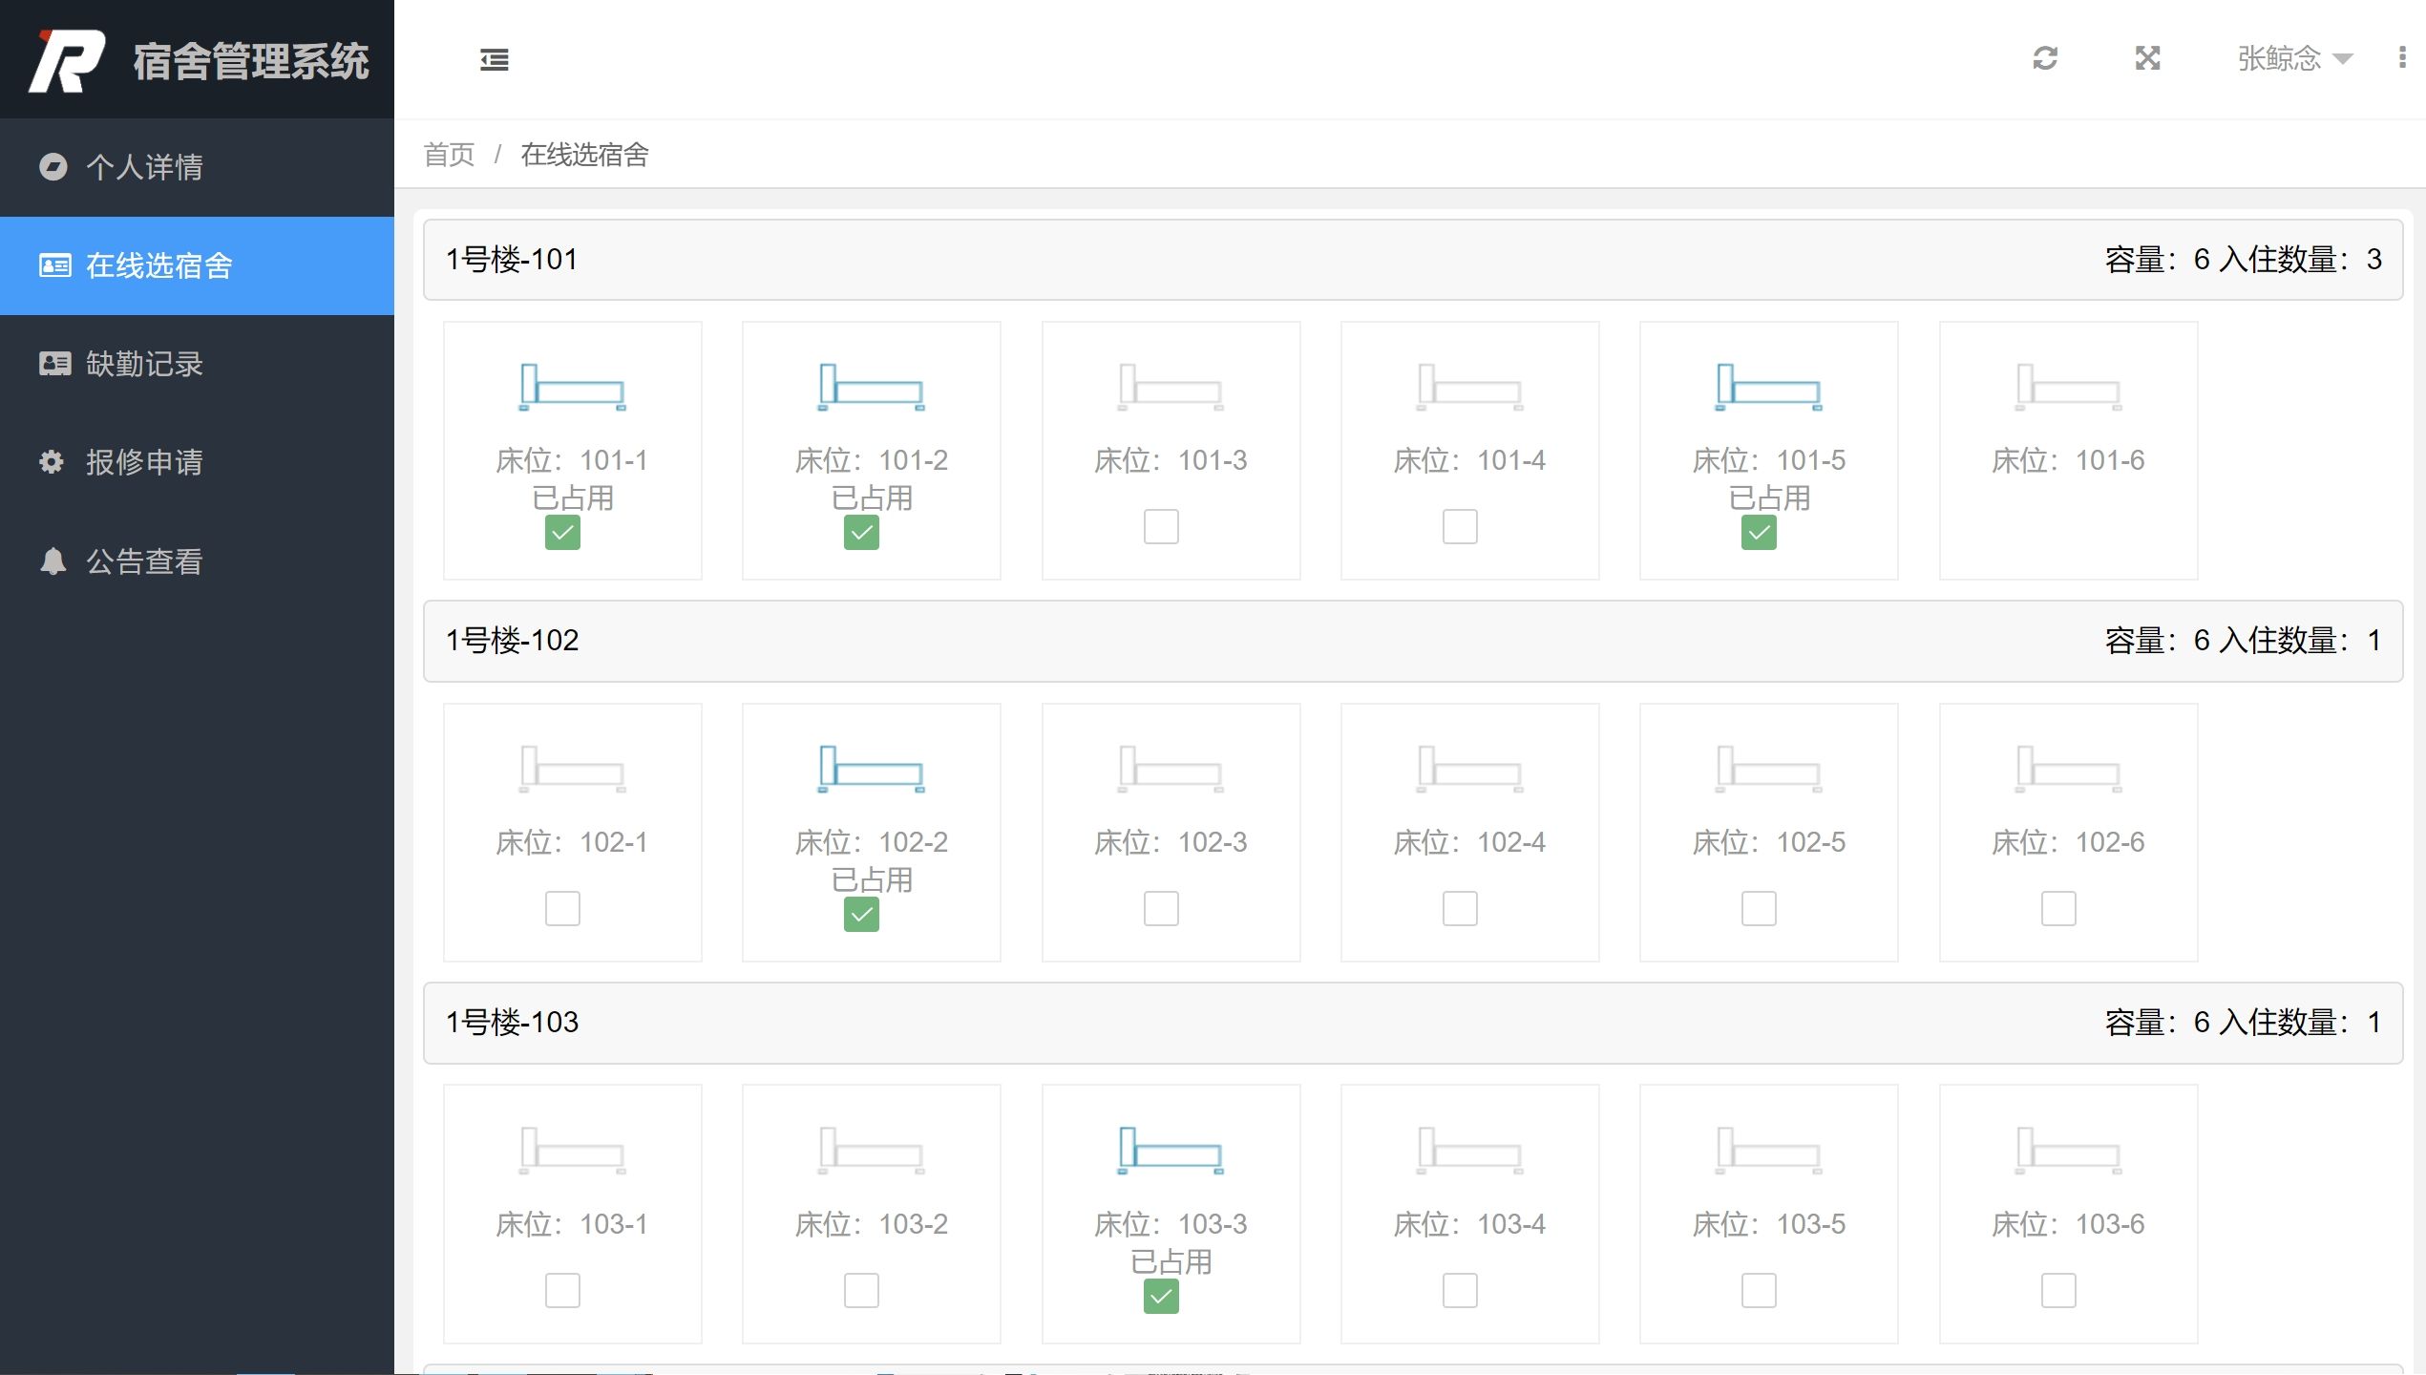The height and width of the screenshot is (1375, 2426).
Task: Open 公告查看 in the sidebar
Action: coord(143,561)
